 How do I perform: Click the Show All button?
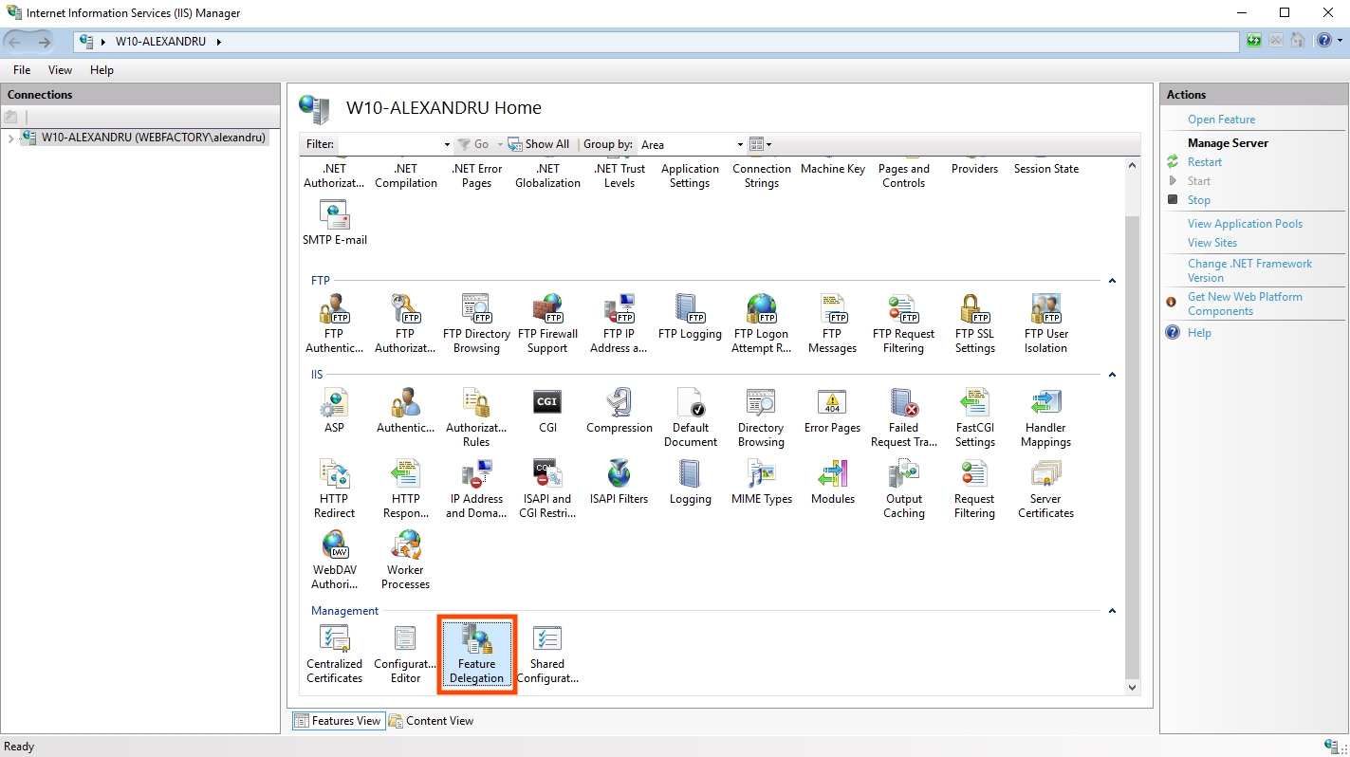(x=539, y=144)
